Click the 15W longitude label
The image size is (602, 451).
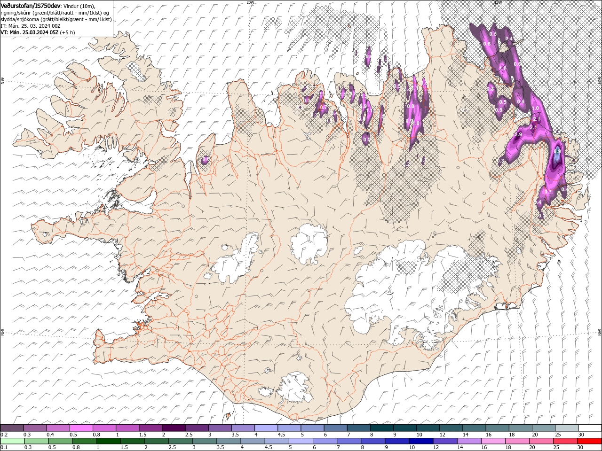coord(499,2)
